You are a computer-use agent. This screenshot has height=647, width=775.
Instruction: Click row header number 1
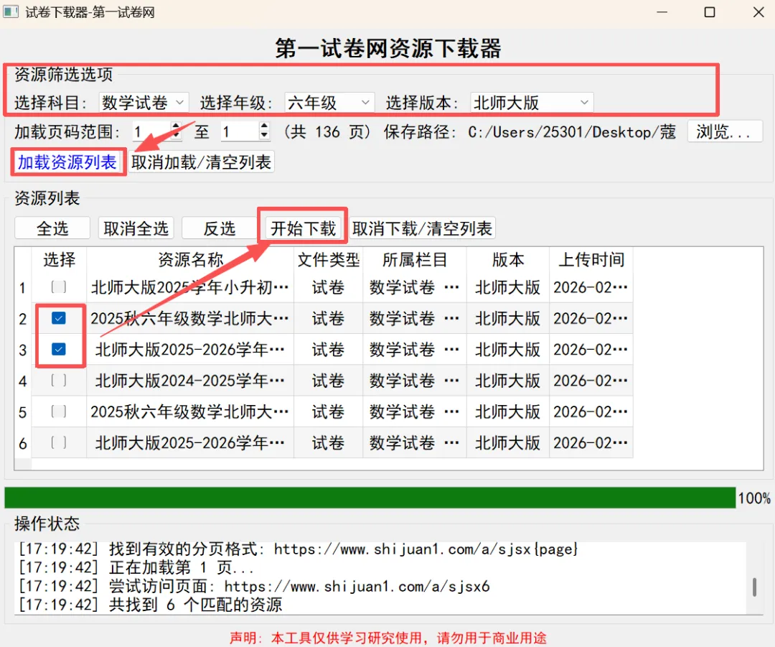(23, 287)
